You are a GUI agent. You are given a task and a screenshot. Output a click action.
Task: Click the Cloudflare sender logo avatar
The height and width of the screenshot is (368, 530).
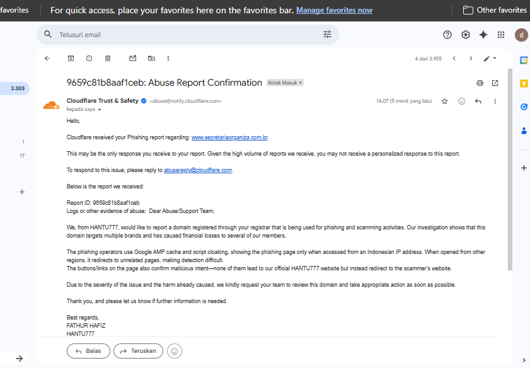52,105
